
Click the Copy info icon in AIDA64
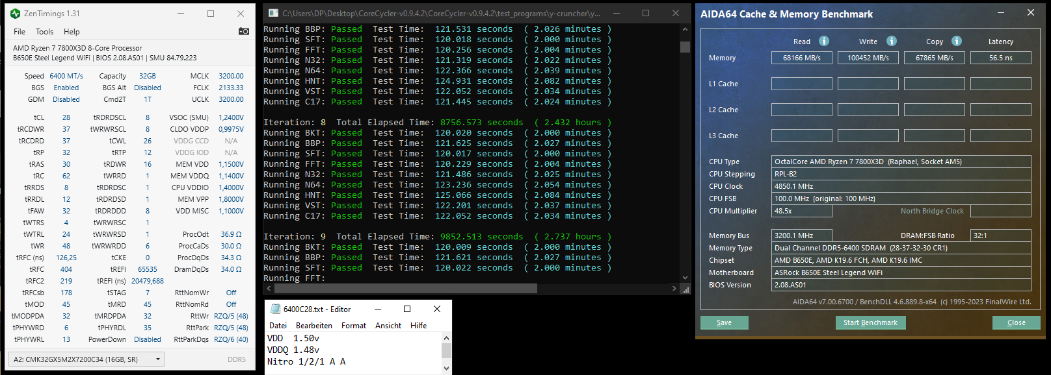click(x=957, y=41)
